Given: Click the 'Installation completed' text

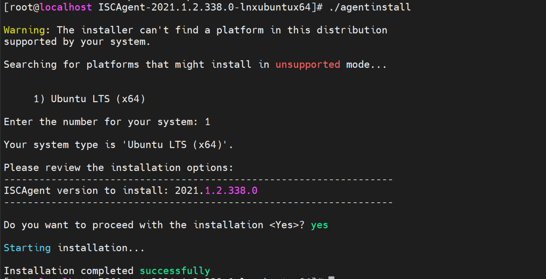Looking at the screenshot, I should point(68,271).
